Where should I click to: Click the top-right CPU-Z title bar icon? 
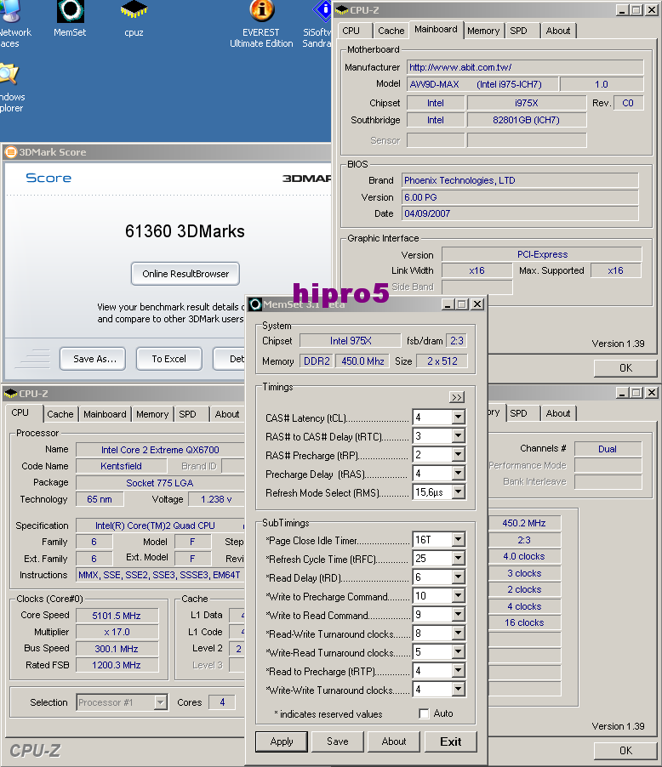[341, 10]
